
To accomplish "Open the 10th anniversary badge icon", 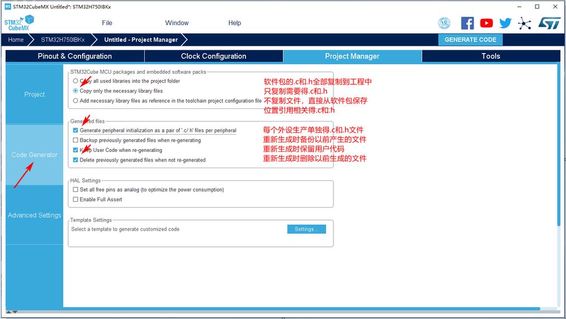I will tap(445, 23).
